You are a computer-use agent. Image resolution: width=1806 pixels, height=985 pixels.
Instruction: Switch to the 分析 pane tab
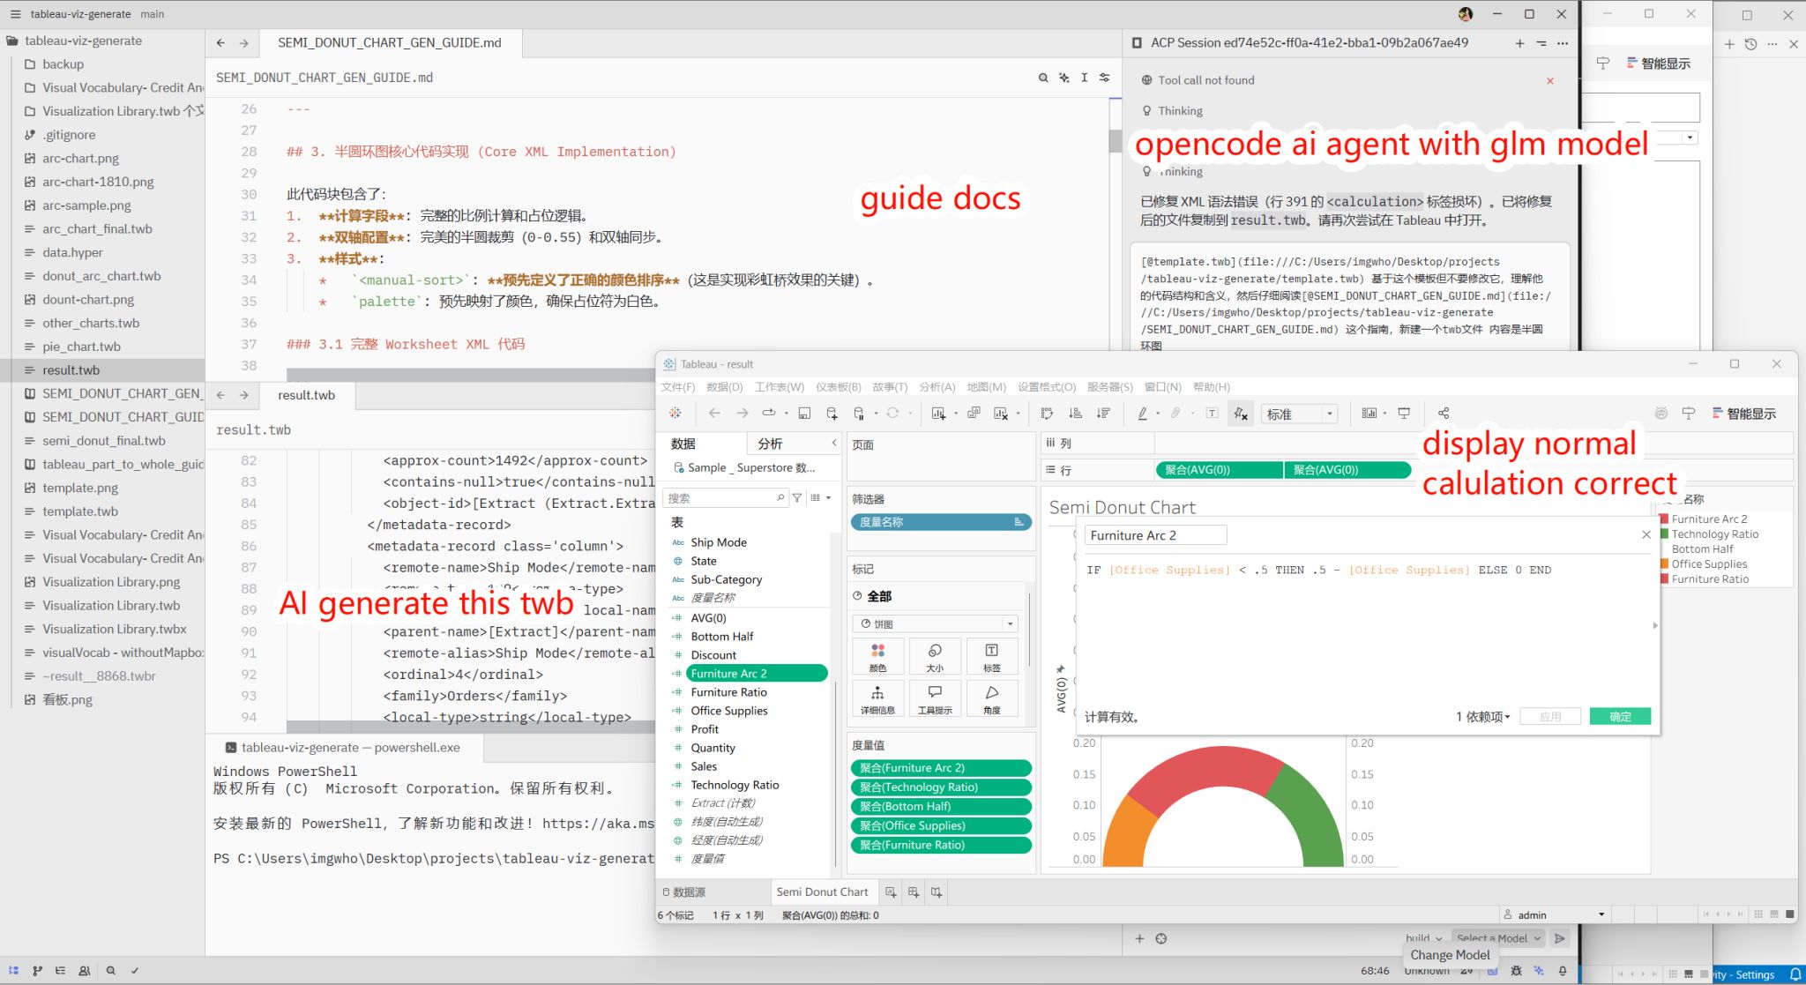[770, 444]
